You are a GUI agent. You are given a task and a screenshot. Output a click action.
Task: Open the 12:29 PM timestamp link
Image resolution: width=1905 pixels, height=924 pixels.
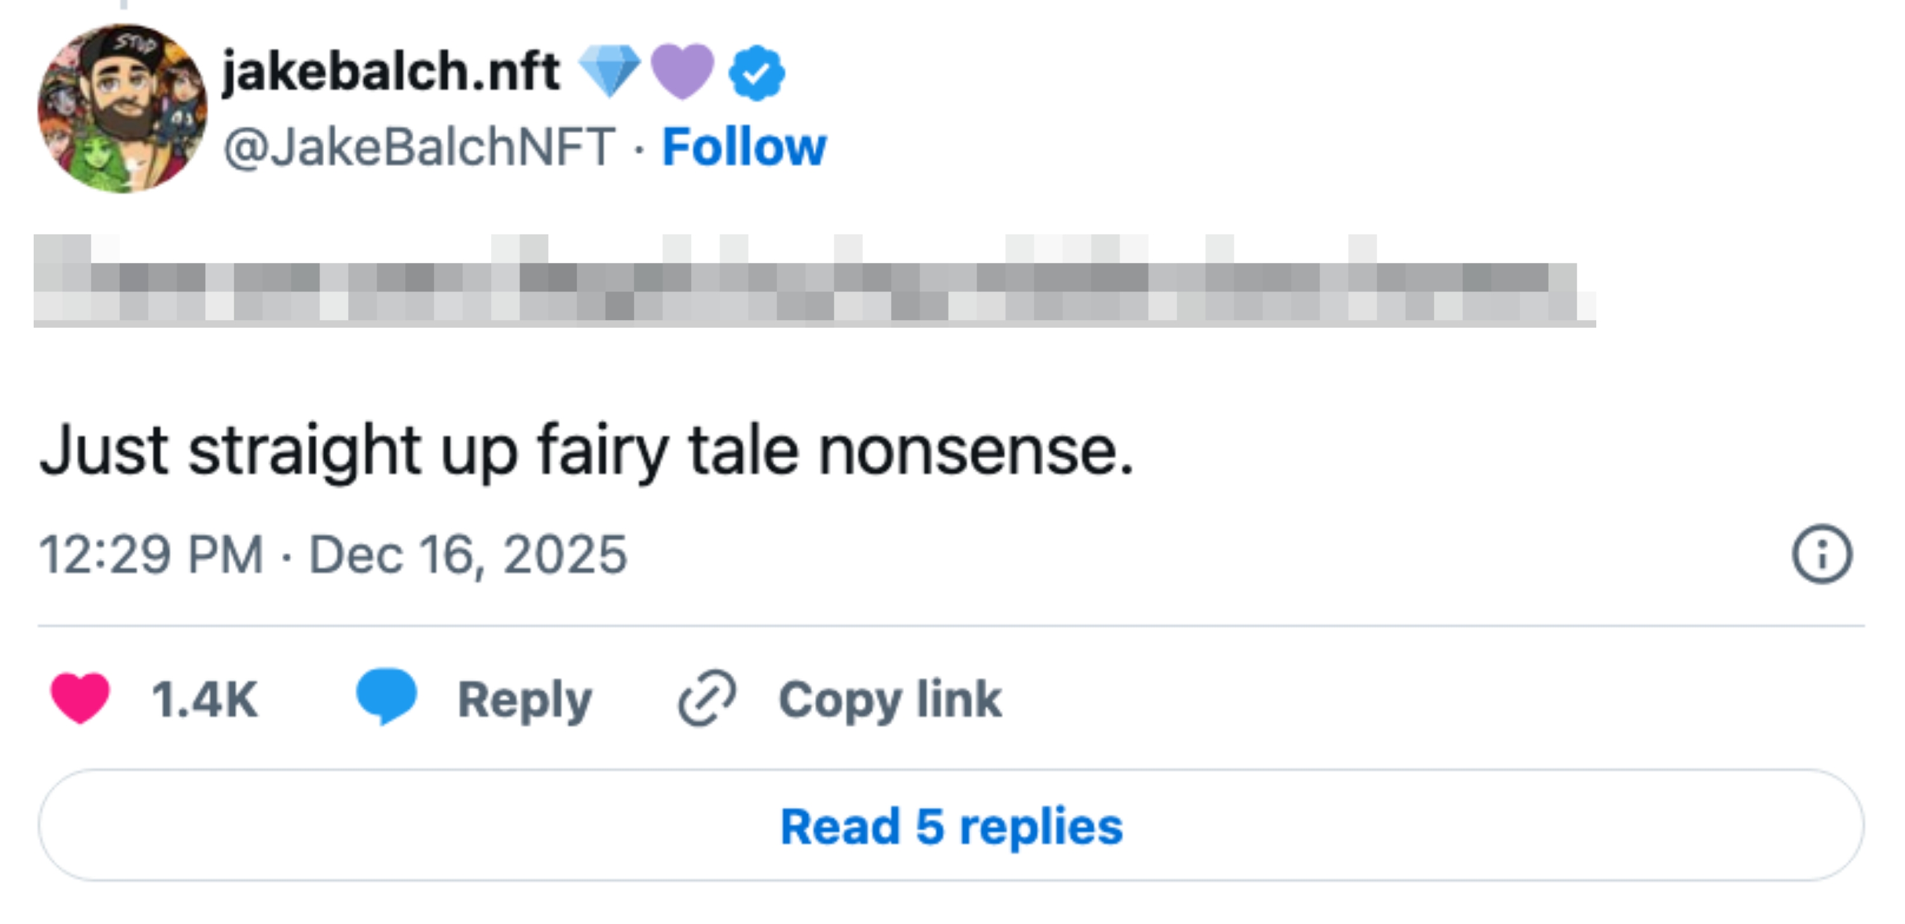point(151,554)
